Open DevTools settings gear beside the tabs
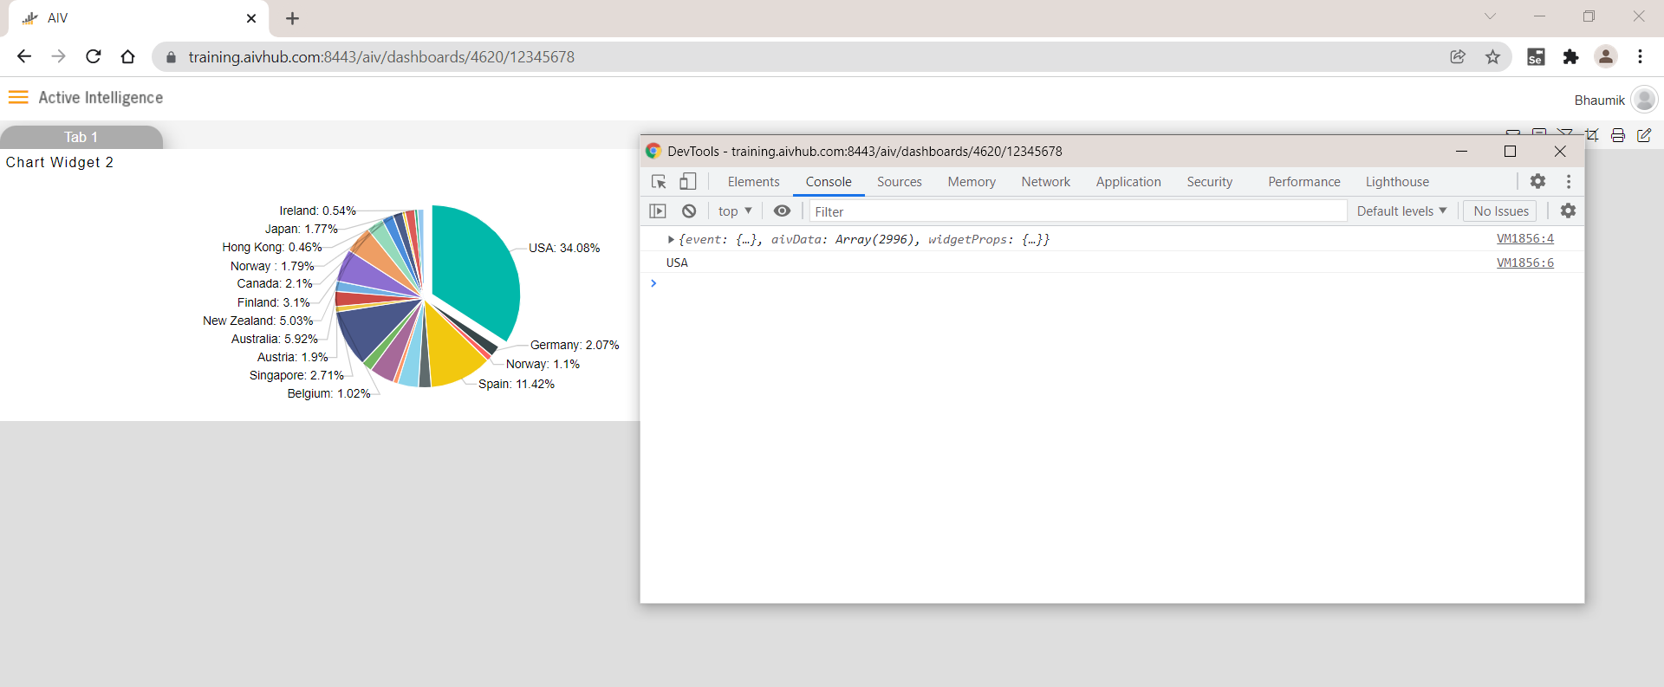The height and width of the screenshot is (687, 1664). coord(1537,182)
